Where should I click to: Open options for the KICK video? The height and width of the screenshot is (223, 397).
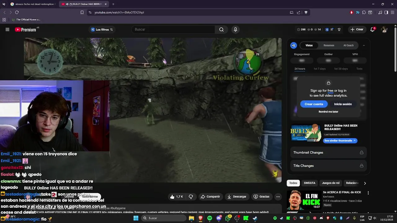368,193
